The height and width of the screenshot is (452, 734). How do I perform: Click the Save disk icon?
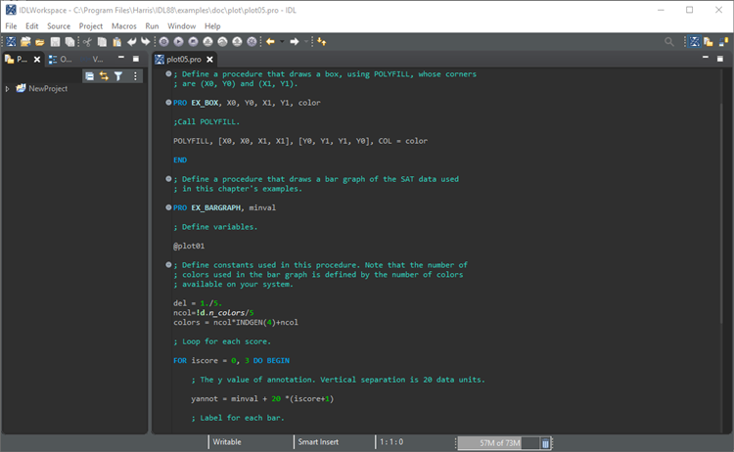tap(56, 42)
